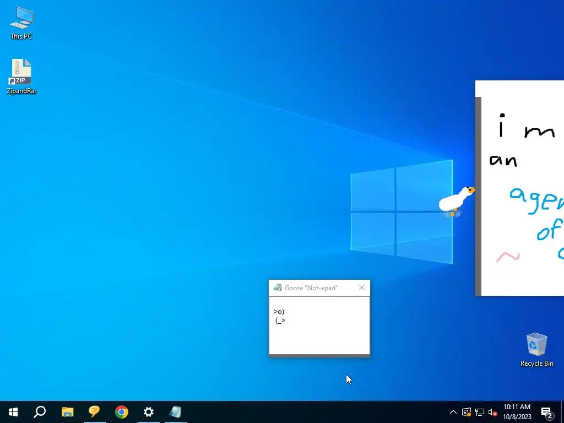This screenshot has height=423, width=564.
Task: Click the Show desktop strip
Action: point(562,412)
